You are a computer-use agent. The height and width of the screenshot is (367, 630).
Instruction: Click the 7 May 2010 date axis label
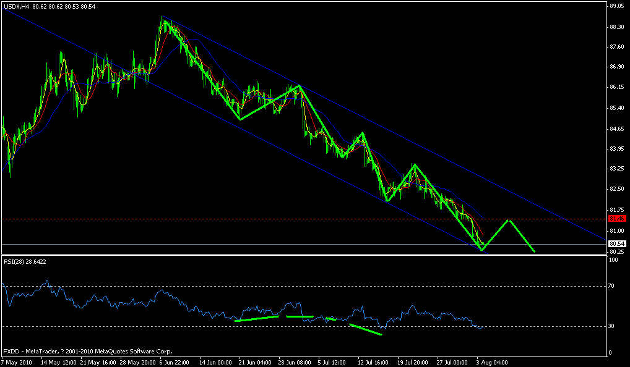[17, 363]
